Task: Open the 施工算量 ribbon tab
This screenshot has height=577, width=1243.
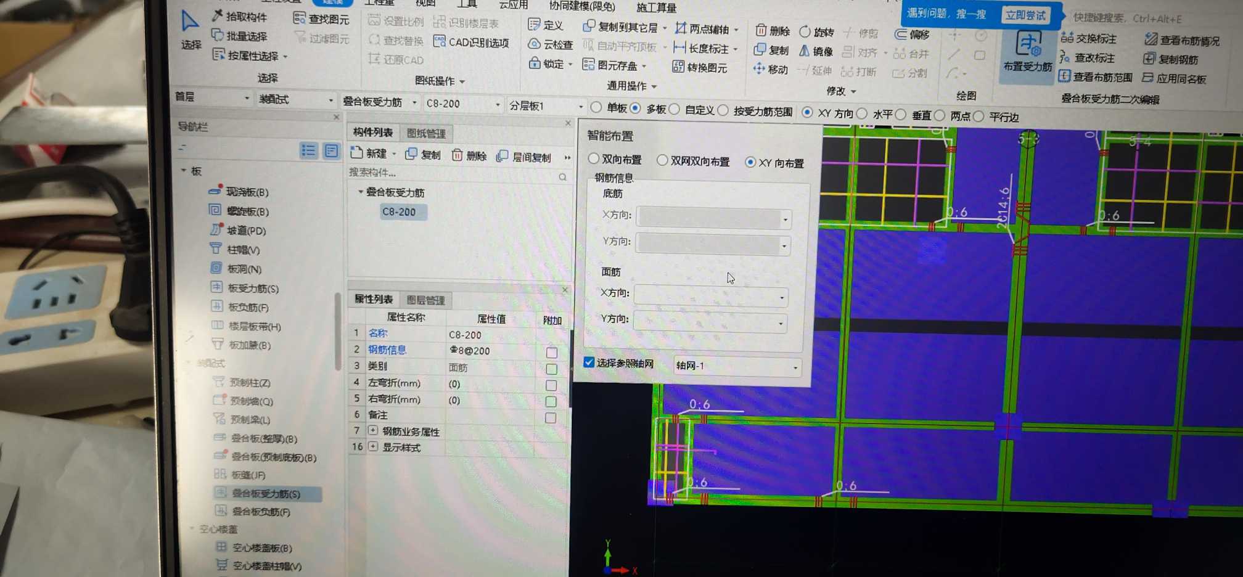Action: click(x=656, y=7)
